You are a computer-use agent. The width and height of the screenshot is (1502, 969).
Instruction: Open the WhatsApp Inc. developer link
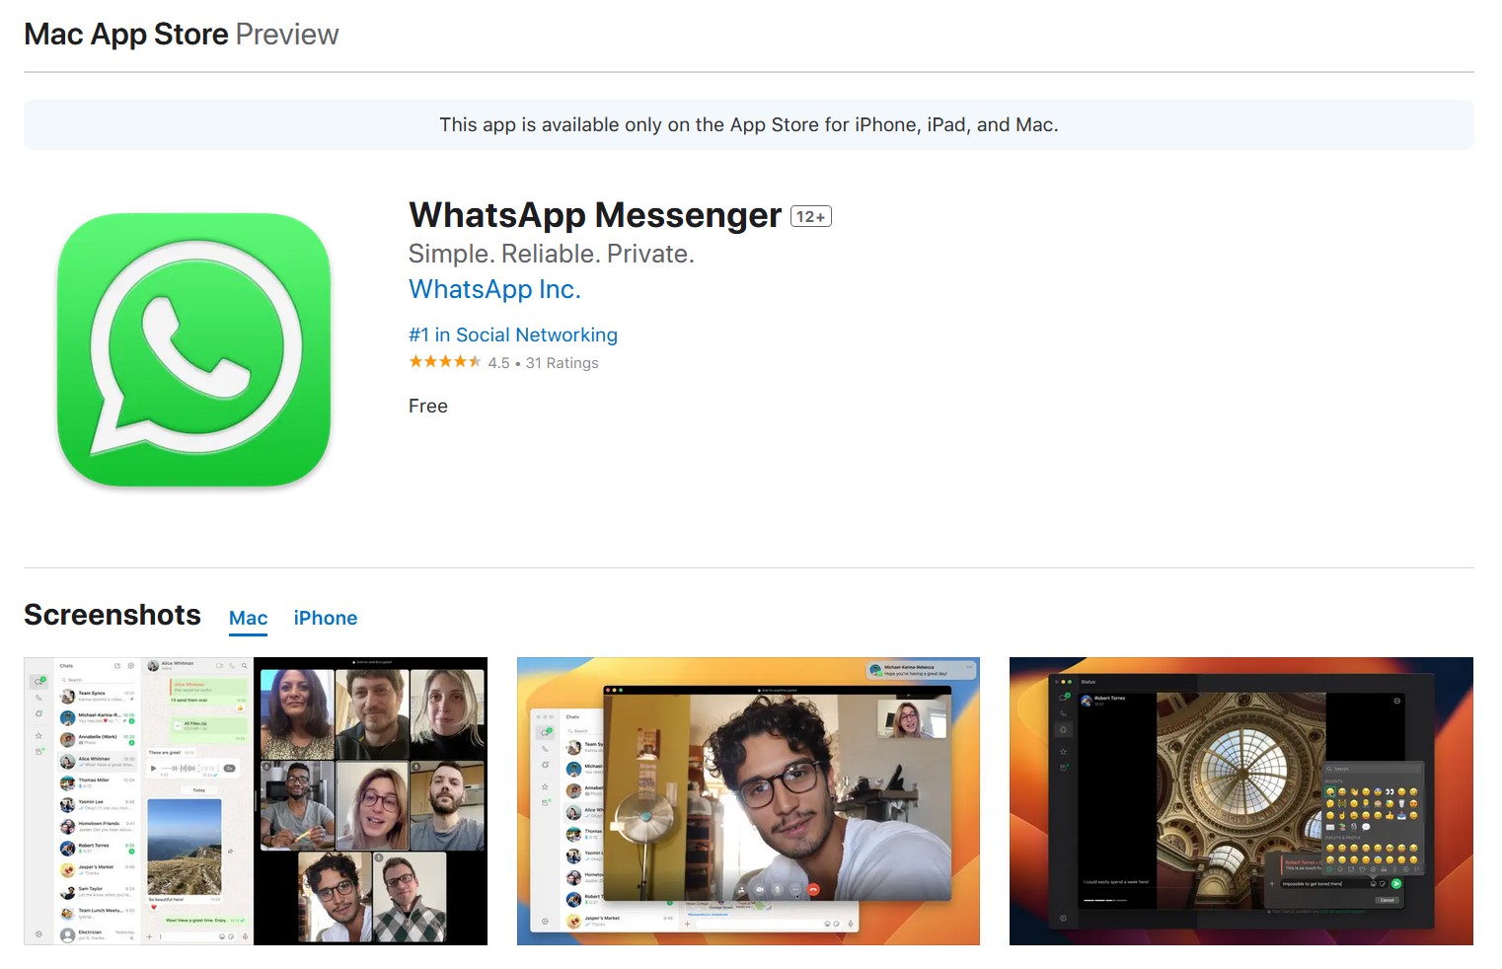click(494, 289)
